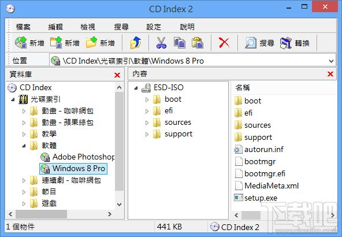Select the sources folder in file list
This screenshot has height=237, width=342.
coord(258,125)
